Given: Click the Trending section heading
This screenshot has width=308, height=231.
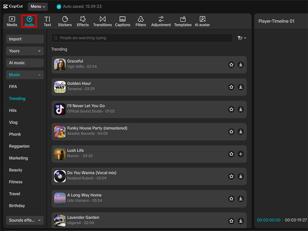Looking at the screenshot, I should pyautogui.click(x=59, y=49).
